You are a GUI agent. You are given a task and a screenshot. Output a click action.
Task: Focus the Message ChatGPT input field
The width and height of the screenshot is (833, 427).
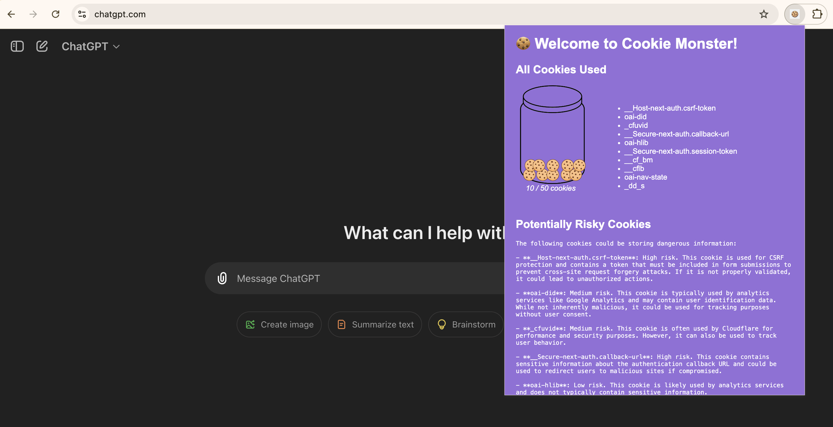click(x=356, y=278)
